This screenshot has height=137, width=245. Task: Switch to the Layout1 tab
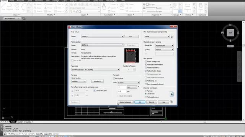20,122
